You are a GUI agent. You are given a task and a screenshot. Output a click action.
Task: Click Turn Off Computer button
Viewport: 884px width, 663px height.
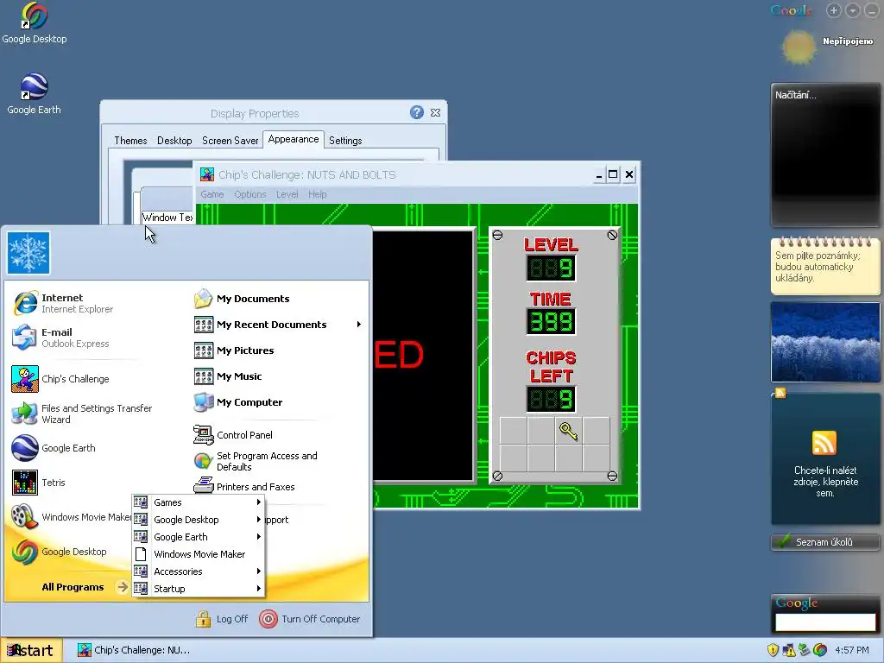point(310,619)
